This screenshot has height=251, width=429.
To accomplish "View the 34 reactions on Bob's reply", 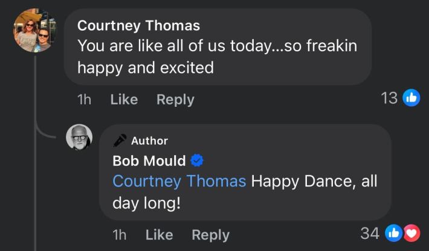I will tap(369, 233).
